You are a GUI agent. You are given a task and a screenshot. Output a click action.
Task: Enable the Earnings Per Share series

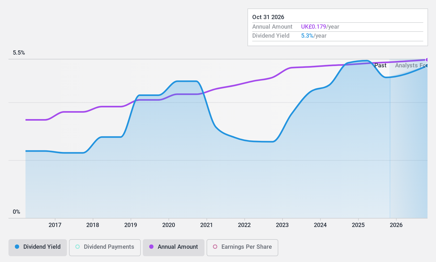pos(242,247)
